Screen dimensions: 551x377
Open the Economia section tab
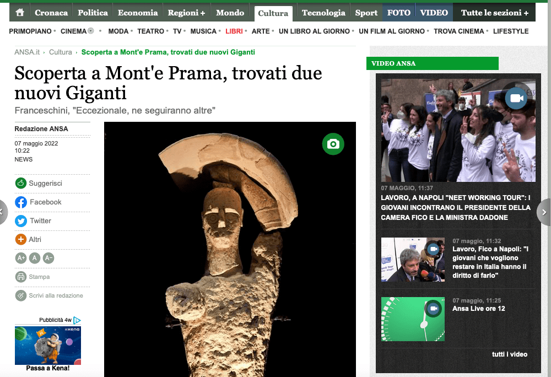[x=138, y=13]
